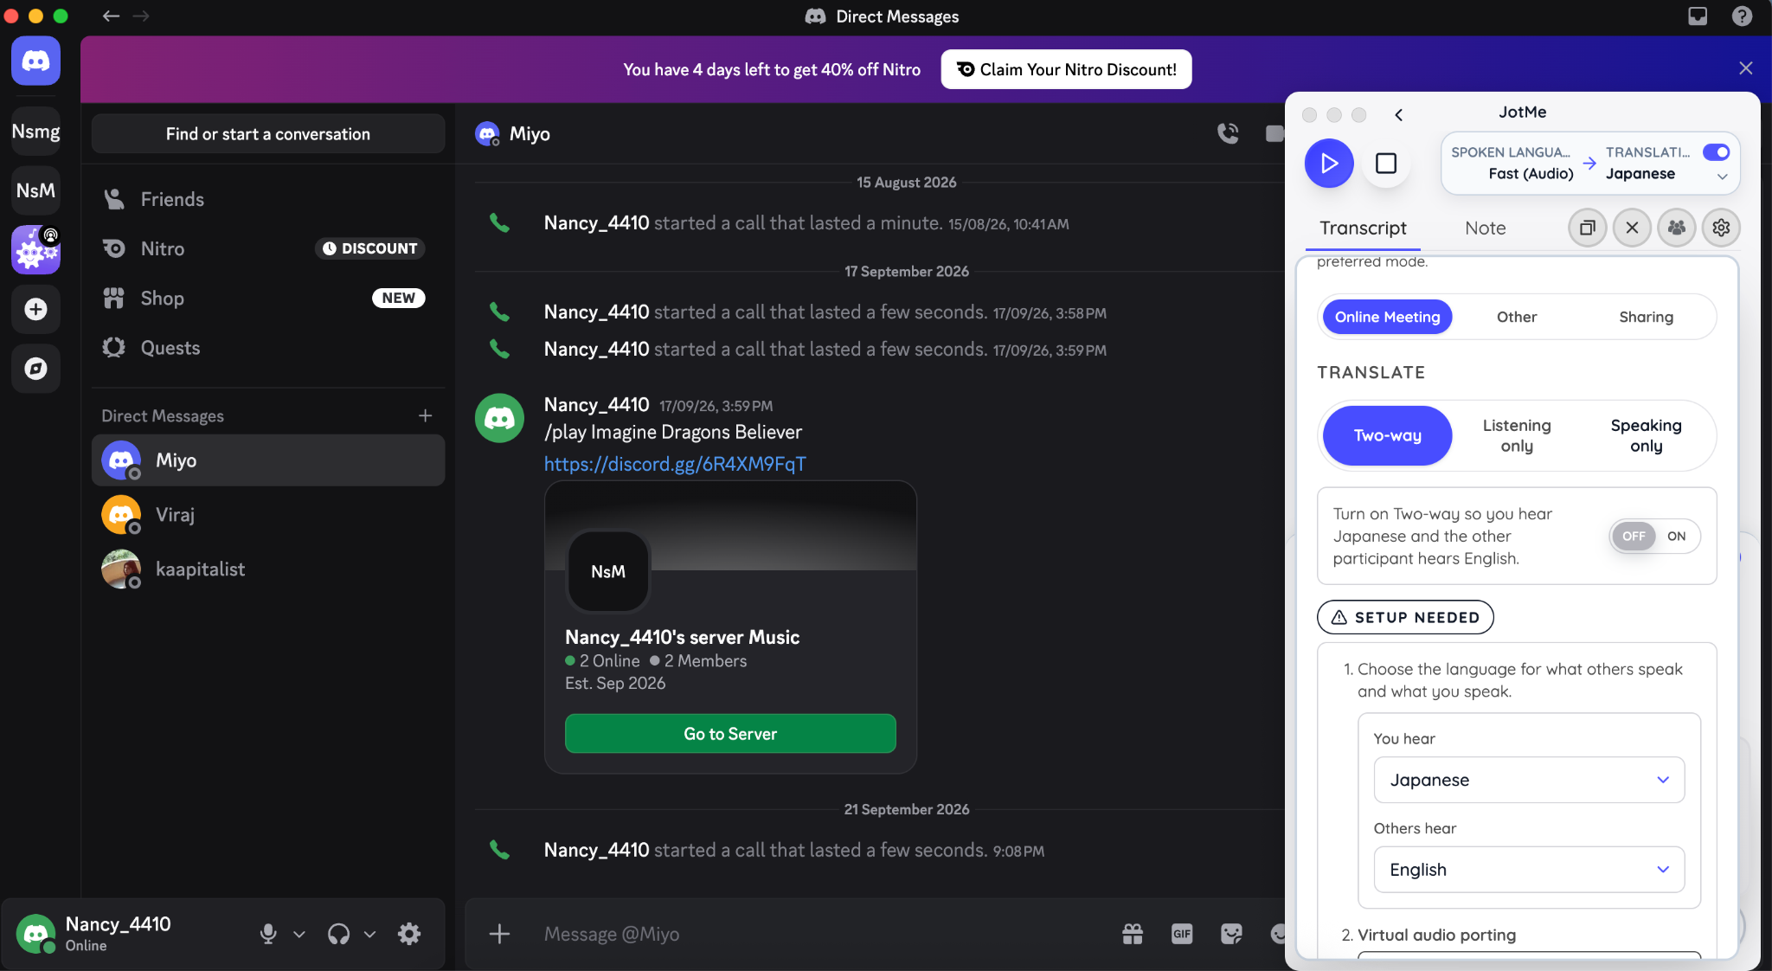Click Find or start a conversation
The height and width of the screenshot is (971, 1772).
[267, 133]
